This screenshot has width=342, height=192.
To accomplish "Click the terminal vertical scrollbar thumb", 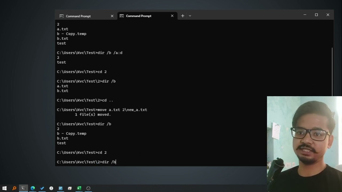I will pyautogui.click(x=332, y=71).
